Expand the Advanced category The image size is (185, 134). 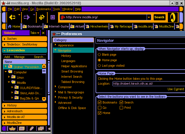pyautogui.click(x=55, y=102)
